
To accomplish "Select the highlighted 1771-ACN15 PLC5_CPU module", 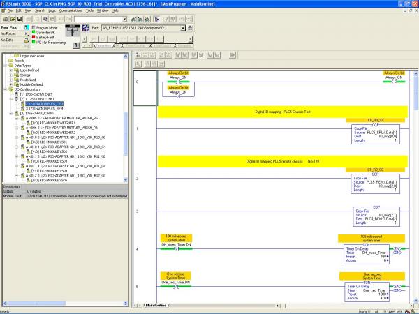I will [x=45, y=103].
